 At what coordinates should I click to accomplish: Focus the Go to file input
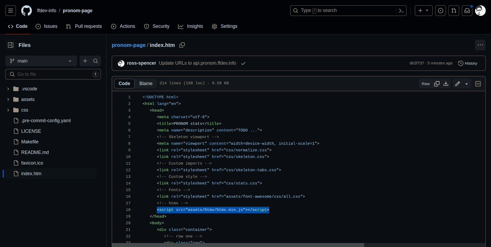[53, 74]
